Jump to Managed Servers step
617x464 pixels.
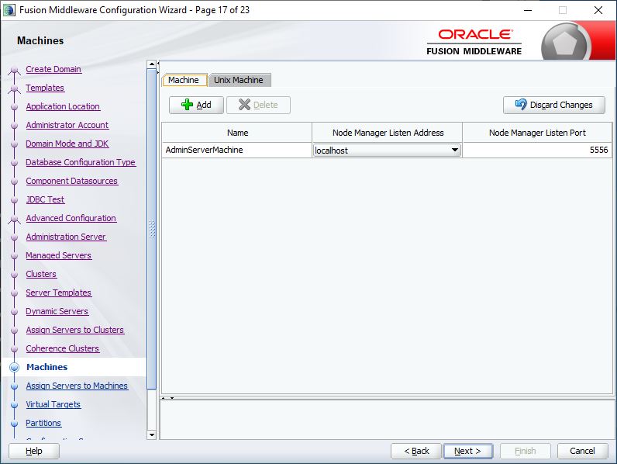coord(59,255)
